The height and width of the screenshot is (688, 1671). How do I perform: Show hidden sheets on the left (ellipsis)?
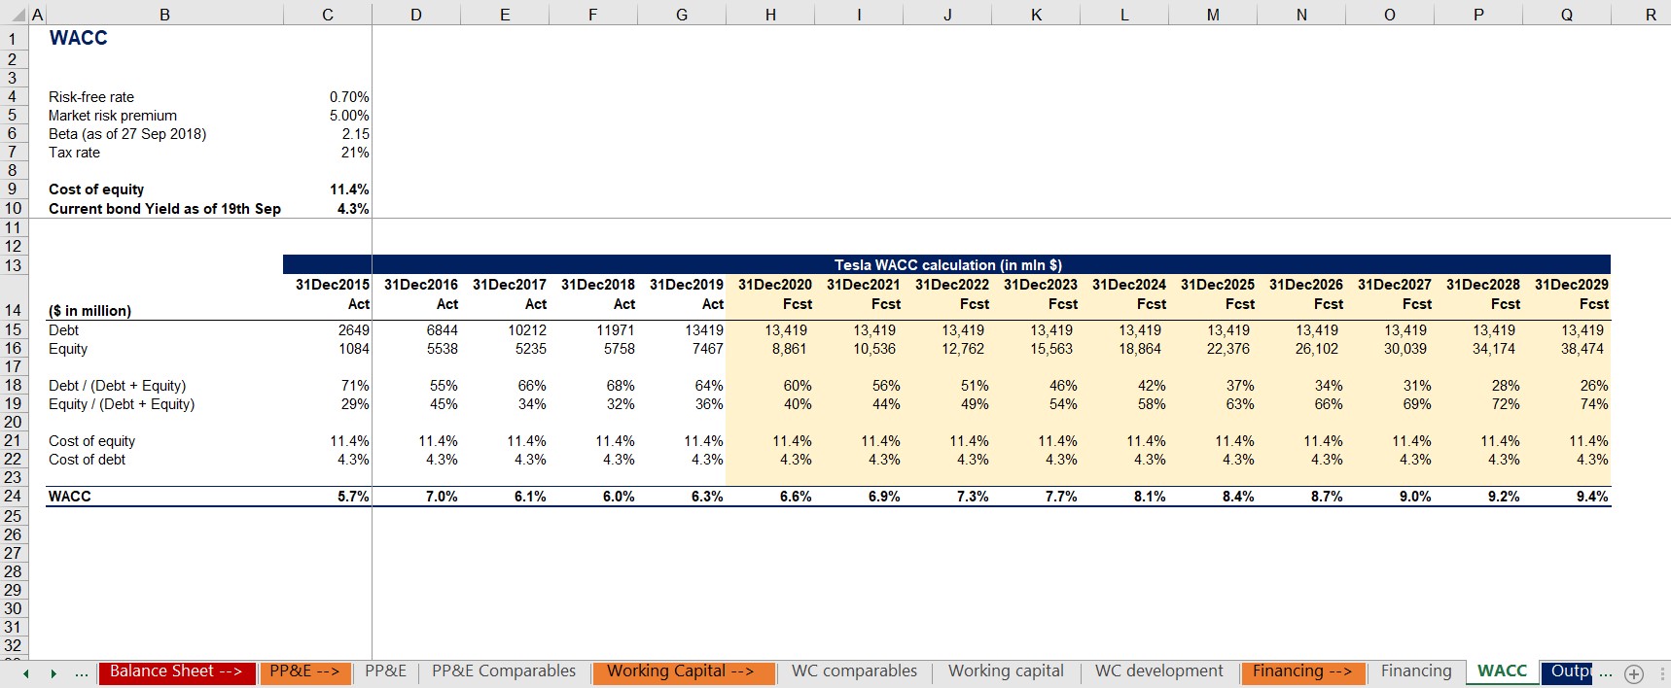(82, 672)
